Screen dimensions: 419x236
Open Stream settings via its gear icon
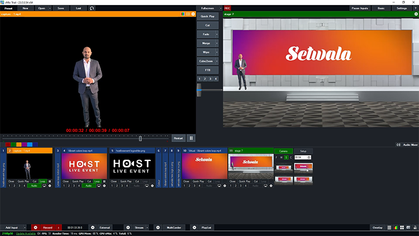click(128, 228)
